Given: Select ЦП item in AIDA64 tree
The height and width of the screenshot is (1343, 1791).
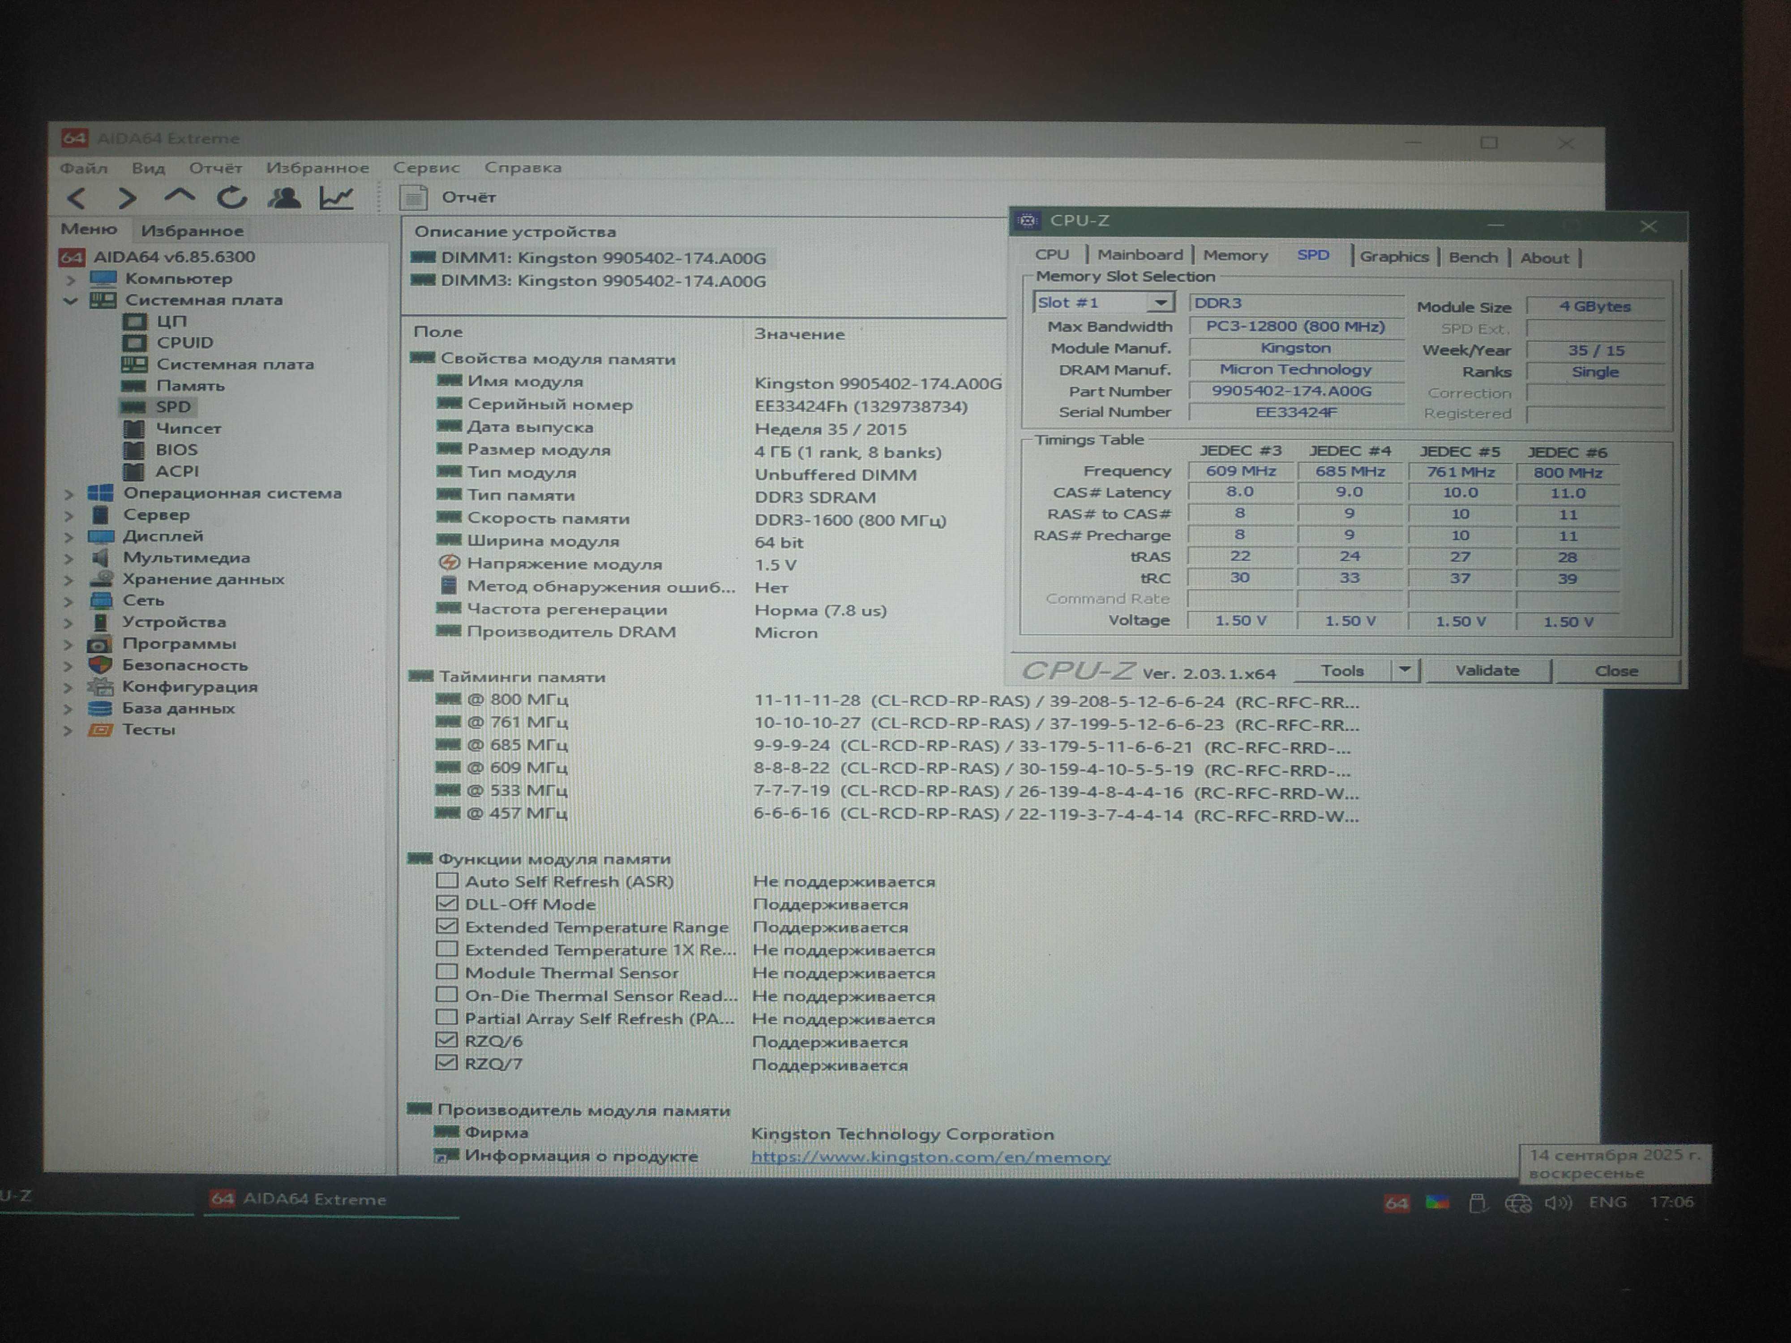Looking at the screenshot, I should click(x=171, y=321).
